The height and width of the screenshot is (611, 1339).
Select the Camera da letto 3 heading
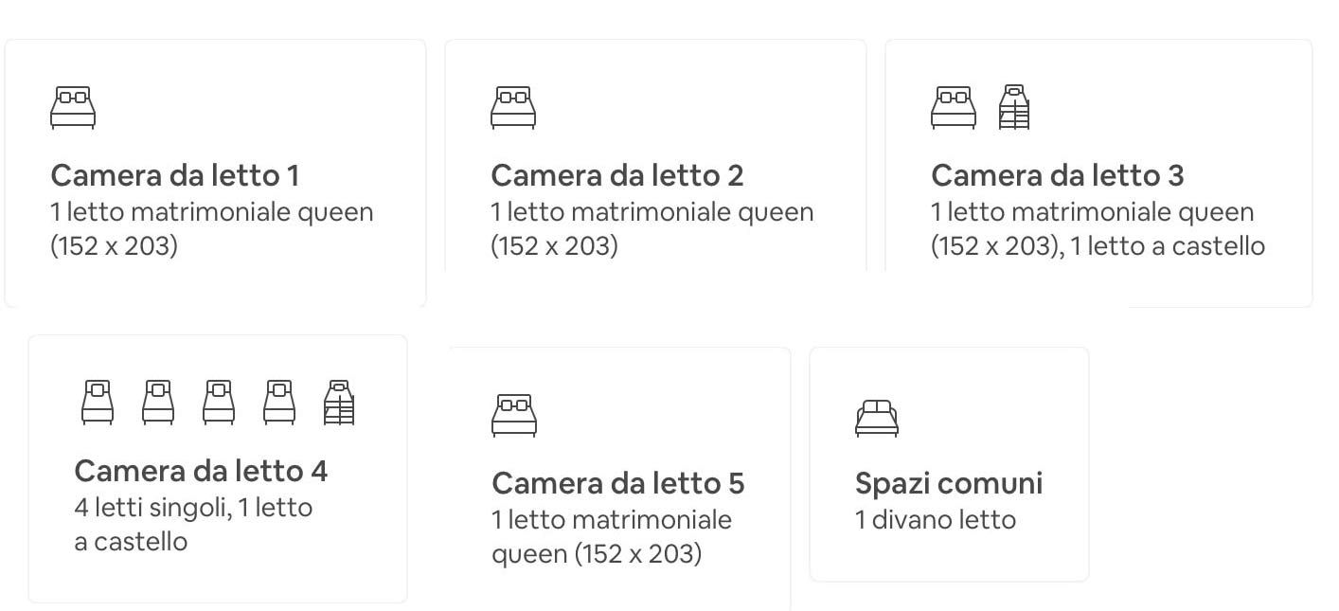1057,175
